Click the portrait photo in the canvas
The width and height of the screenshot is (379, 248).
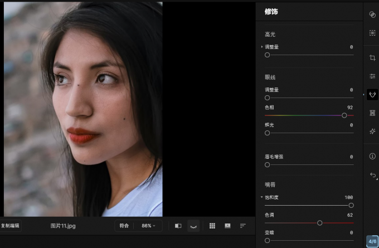(x=83, y=109)
